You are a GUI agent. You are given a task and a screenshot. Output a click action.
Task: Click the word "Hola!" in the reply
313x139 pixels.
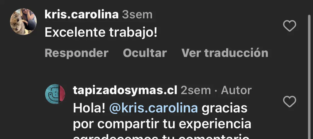[89, 108]
